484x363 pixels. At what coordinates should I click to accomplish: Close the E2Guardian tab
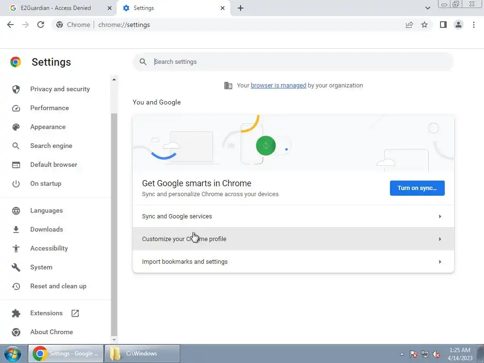[x=109, y=8]
